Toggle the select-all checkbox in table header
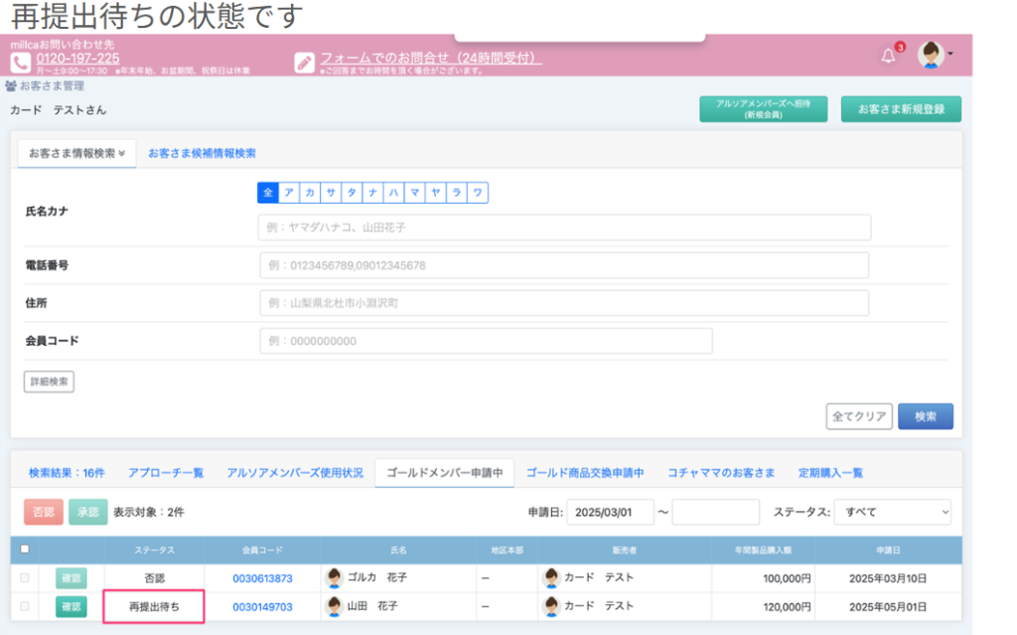The height and width of the screenshot is (635, 1017). (25, 549)
